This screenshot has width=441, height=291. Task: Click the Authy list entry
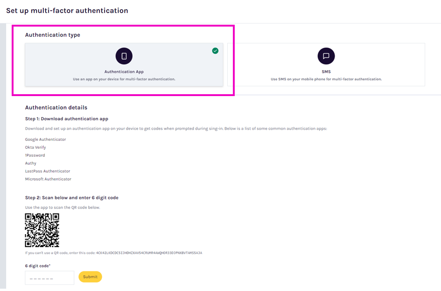click(31, 163)
